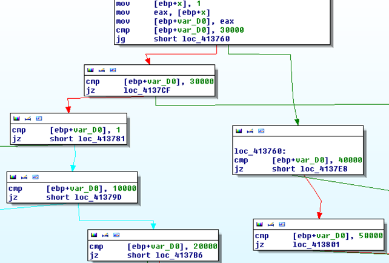The image size is (389, 263).
Task: Click the 'mov eax, [ebp+x]' instruction
Action: (x=176, y=12)
